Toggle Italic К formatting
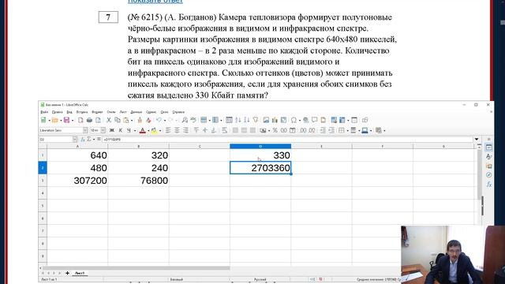 pos(121,130)
